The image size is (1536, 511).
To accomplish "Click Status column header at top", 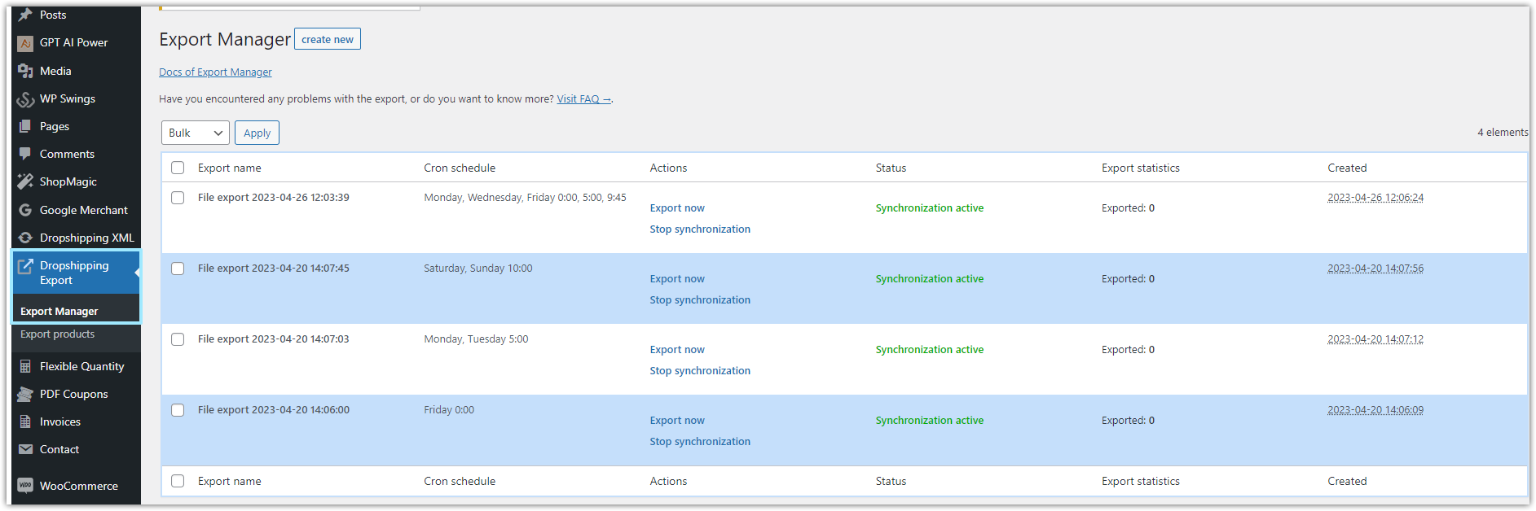I will (891, 168).
